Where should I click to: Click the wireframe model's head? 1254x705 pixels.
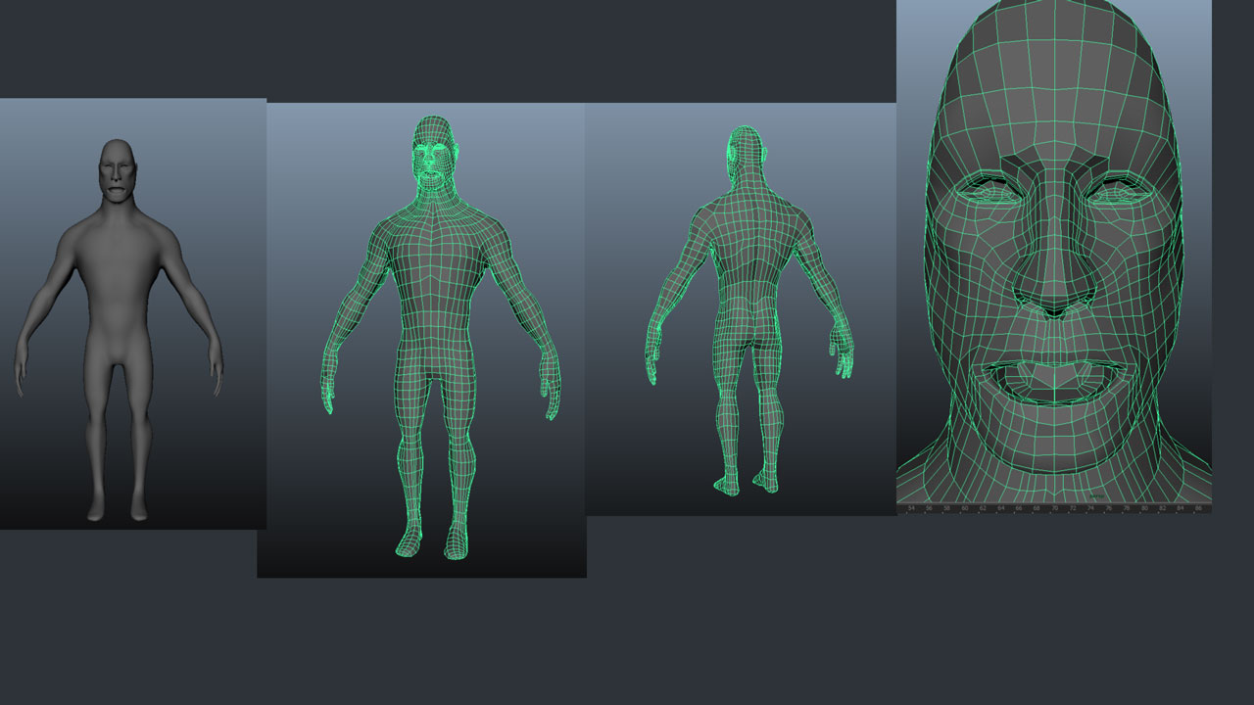point(431,147)
